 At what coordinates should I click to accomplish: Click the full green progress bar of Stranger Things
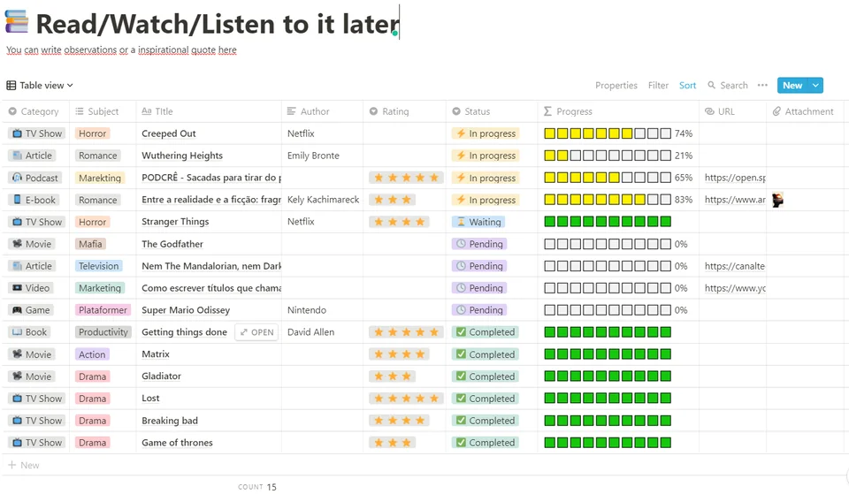point(608,222)
